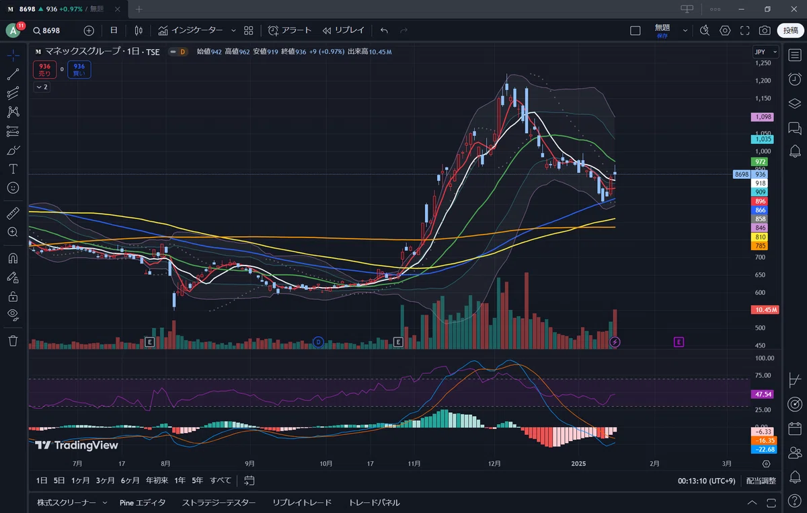This screenshot has height=513, width=807.
Task: Click the red 売り sell button
Action: [x=45, y=69]
